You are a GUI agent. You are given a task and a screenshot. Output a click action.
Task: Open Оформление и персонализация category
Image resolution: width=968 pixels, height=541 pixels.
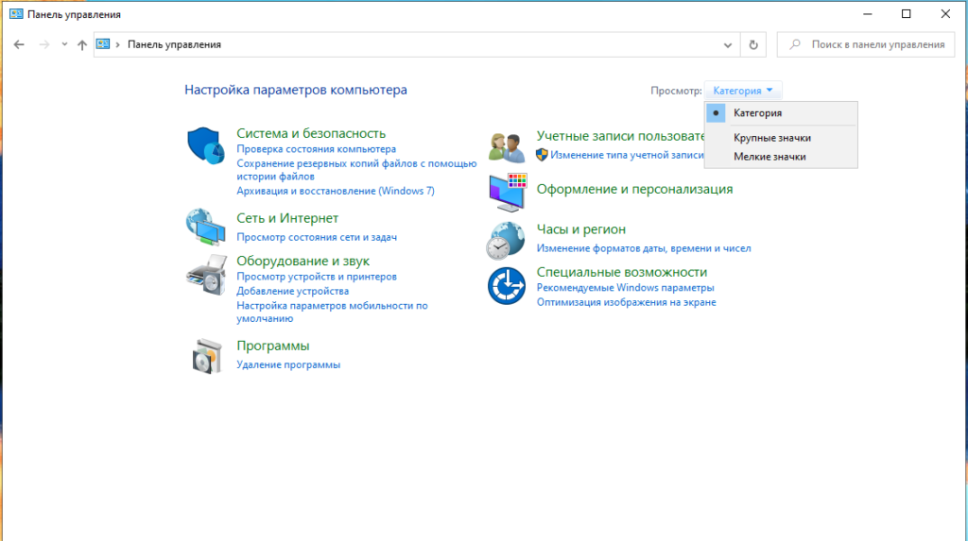click(x=634, y=190)
